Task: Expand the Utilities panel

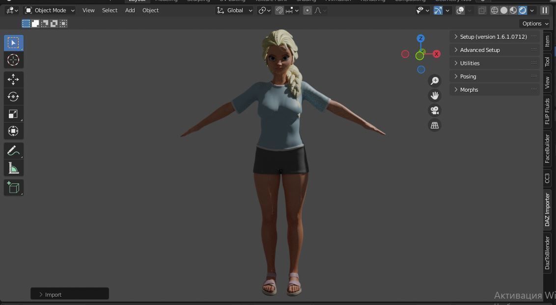Action: pyautogui.click(x=495, y=63)
